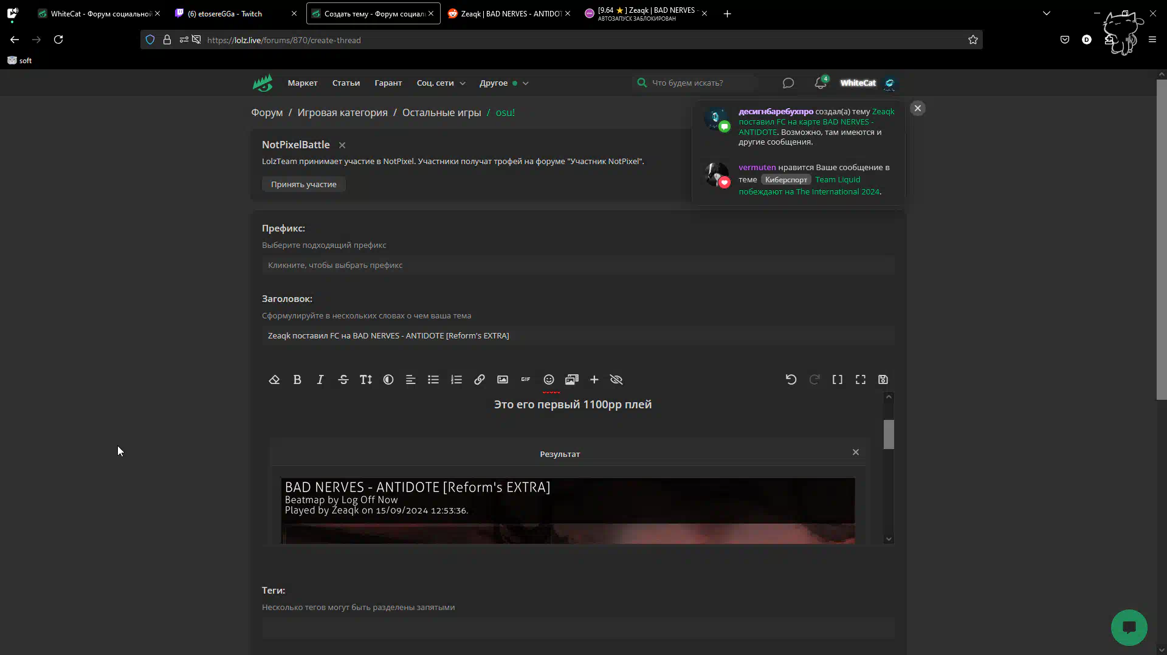Image resolution: width=1167 pixels, height=655 pixels.
Task: Open Маркет in the nav bar
Action: [303, 83]
